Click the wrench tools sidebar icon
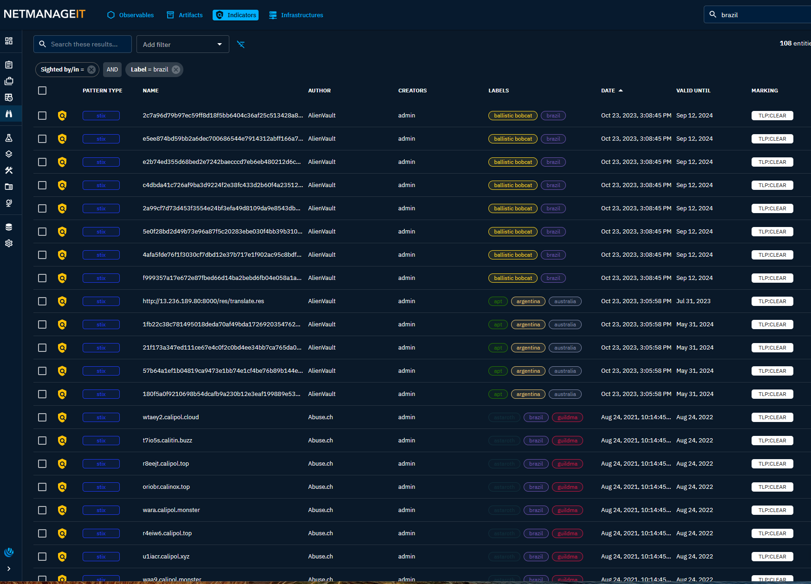The height and width of the screenshot is (584, 811). pos(9,170)
